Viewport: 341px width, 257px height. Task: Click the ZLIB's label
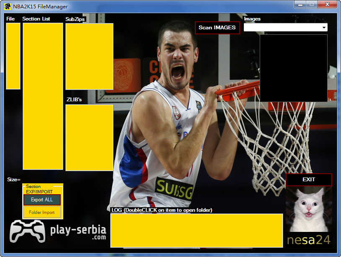tap(74, 100)
